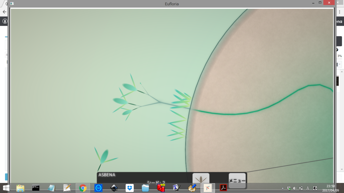344x193 pixels.
Task: Open Adobe Acrobat Reader from the taskbar
Action: (223, 188)
